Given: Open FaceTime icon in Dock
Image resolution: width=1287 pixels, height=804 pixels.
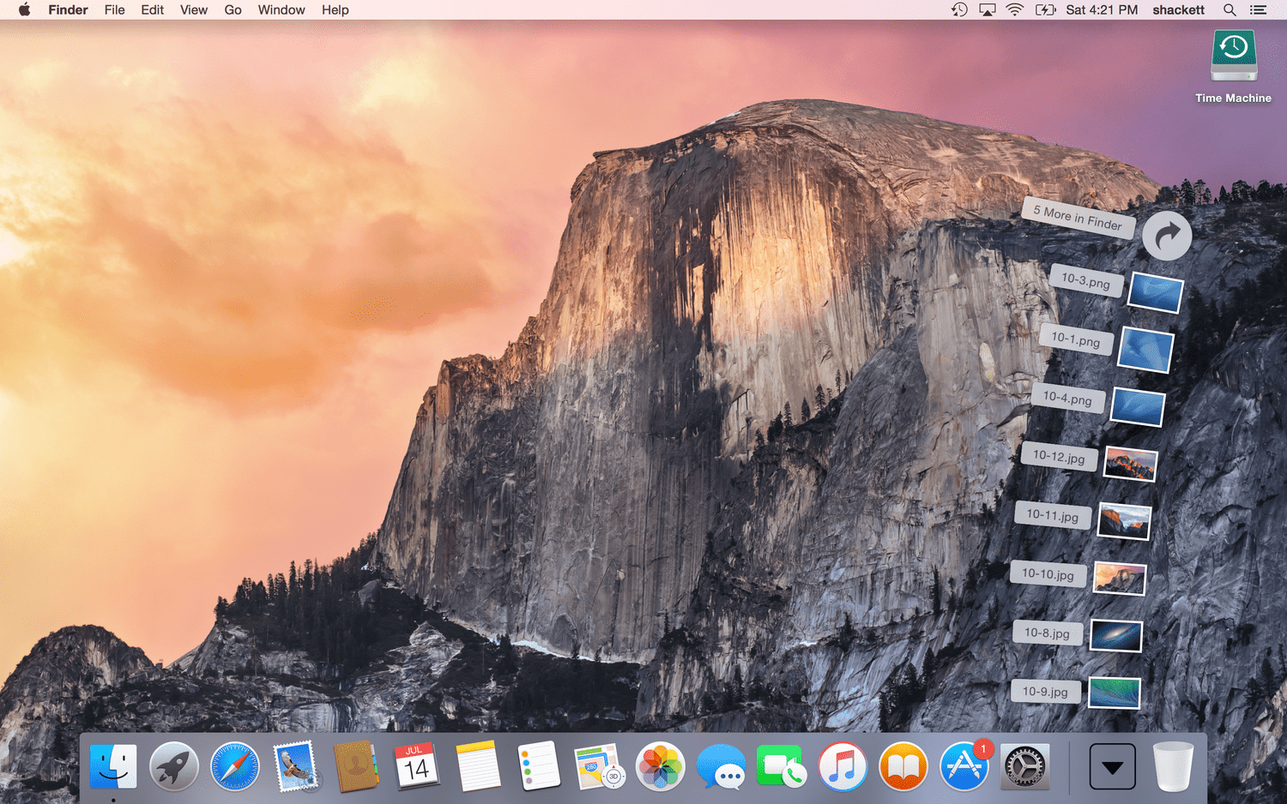Looking at the screenshot, I should tap(781, 766).
